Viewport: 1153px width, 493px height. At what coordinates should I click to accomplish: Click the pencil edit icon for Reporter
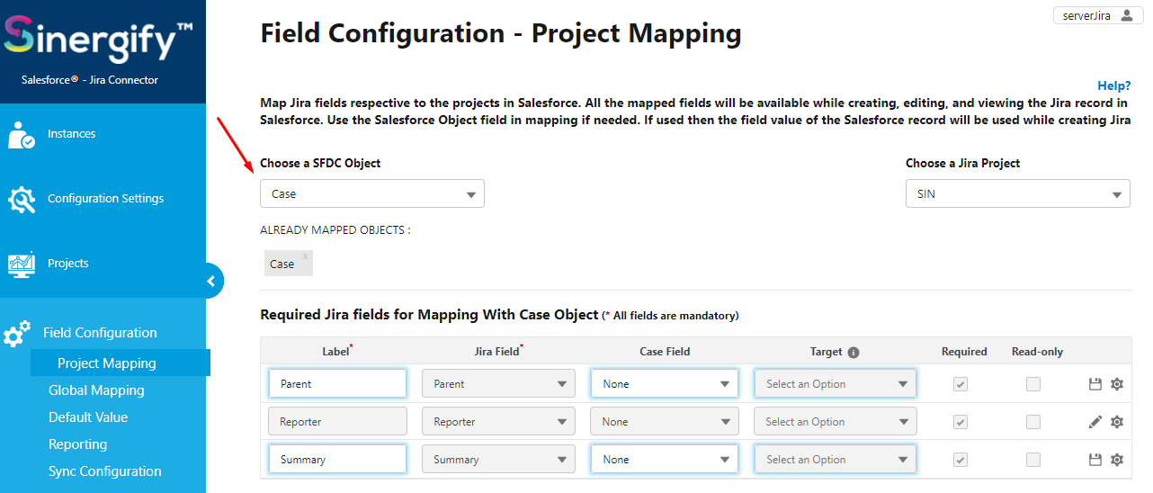[x=1095, y=422]
